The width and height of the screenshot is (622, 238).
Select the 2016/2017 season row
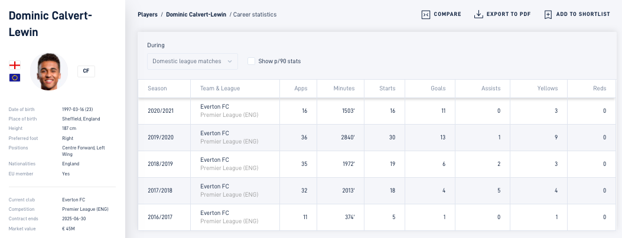coord(377,217)
